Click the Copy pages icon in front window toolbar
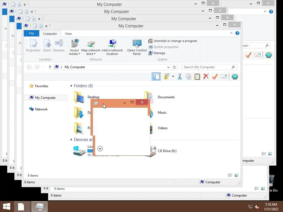The height and width of the screenshot is (212, 283). [x=188, y=76]
